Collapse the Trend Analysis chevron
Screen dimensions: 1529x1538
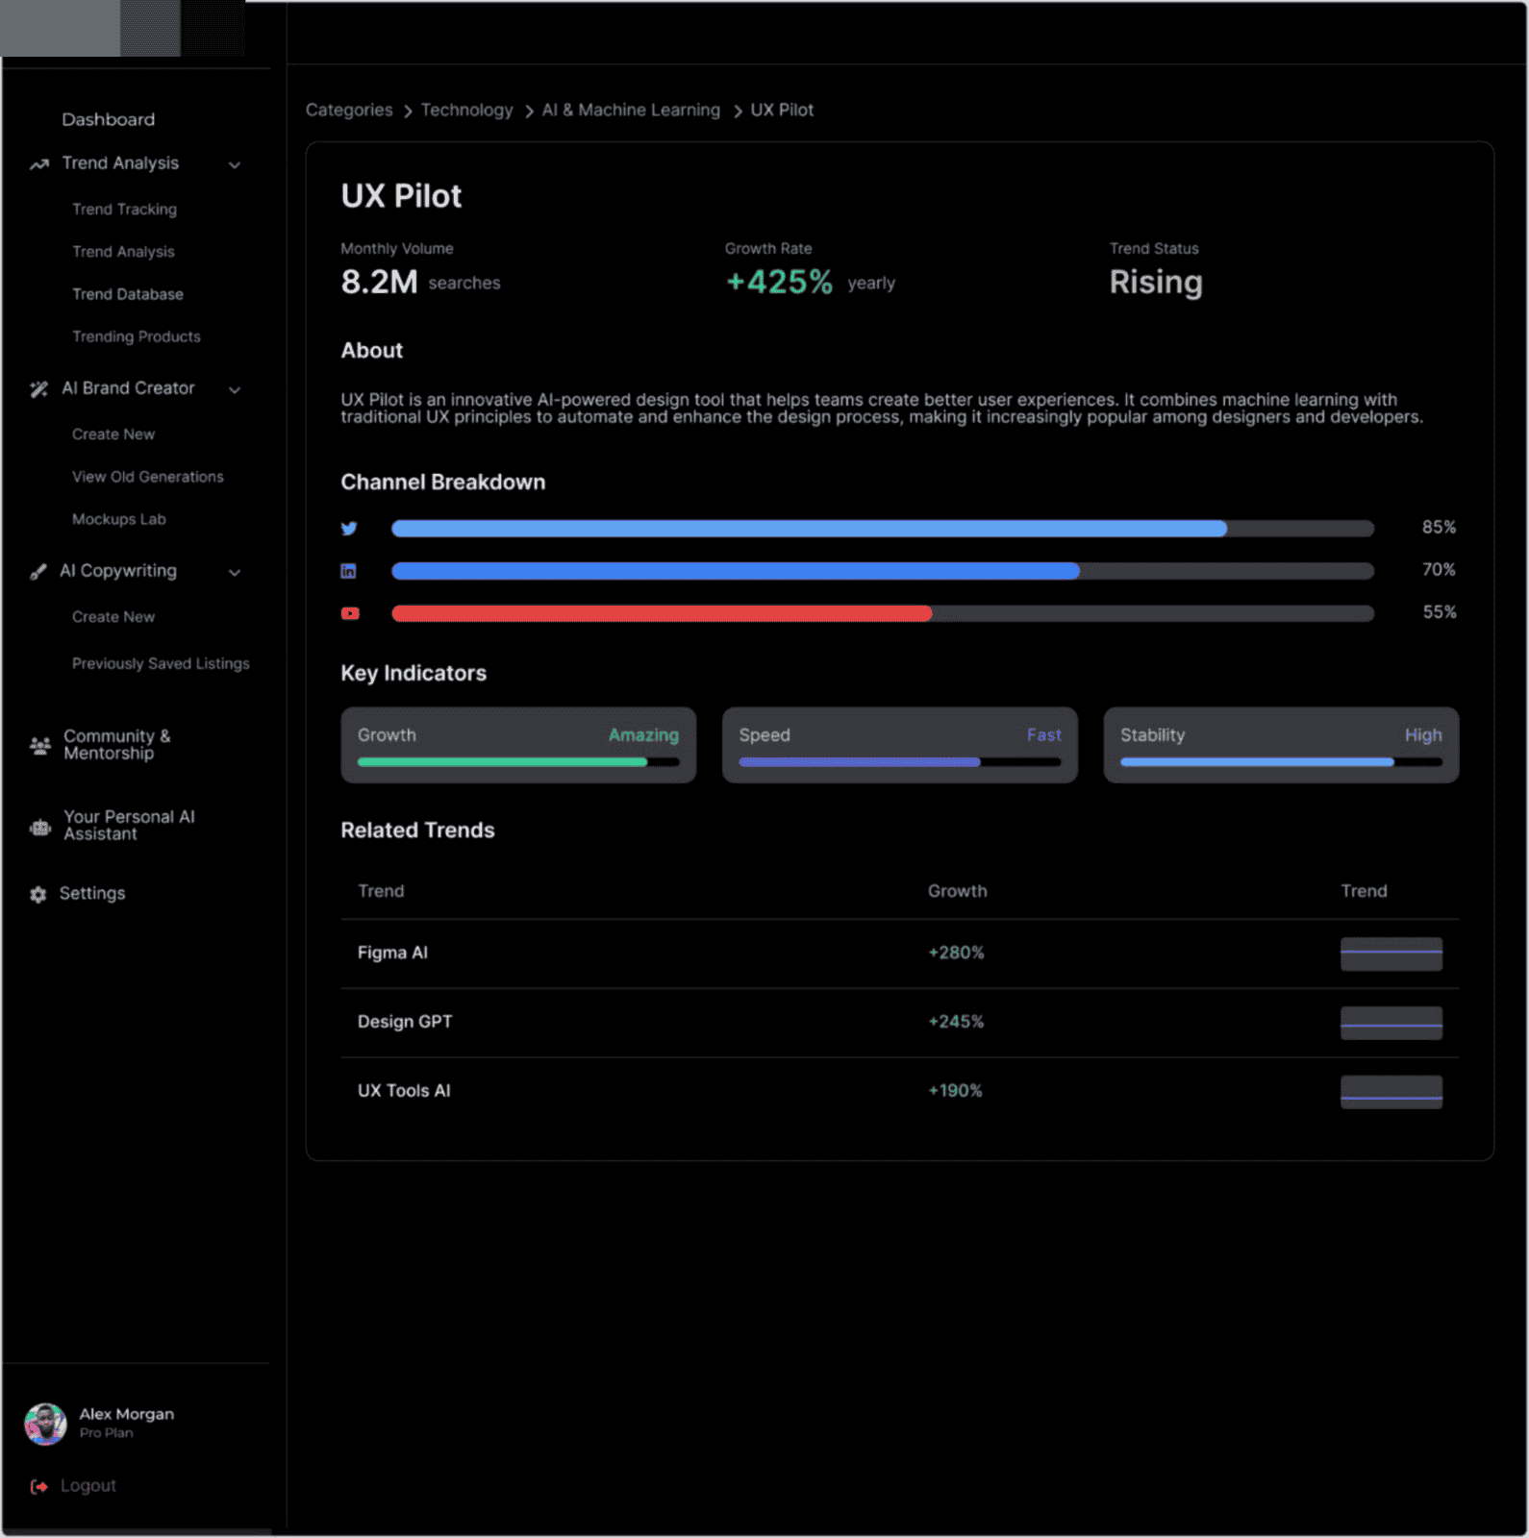pos(235,165)
